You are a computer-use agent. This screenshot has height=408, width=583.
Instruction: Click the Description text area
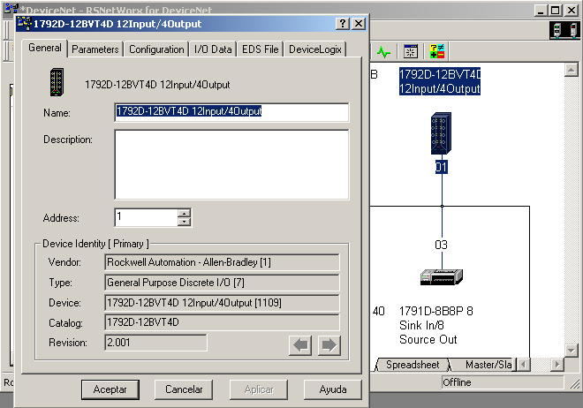(x=231, y=164)
